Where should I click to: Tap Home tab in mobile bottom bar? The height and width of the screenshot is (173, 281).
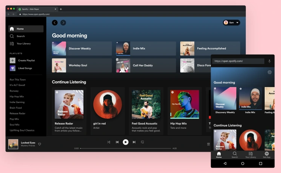click(x=219, y=155)
